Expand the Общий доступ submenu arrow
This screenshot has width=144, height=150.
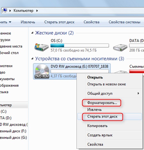(x=138, y=93)
